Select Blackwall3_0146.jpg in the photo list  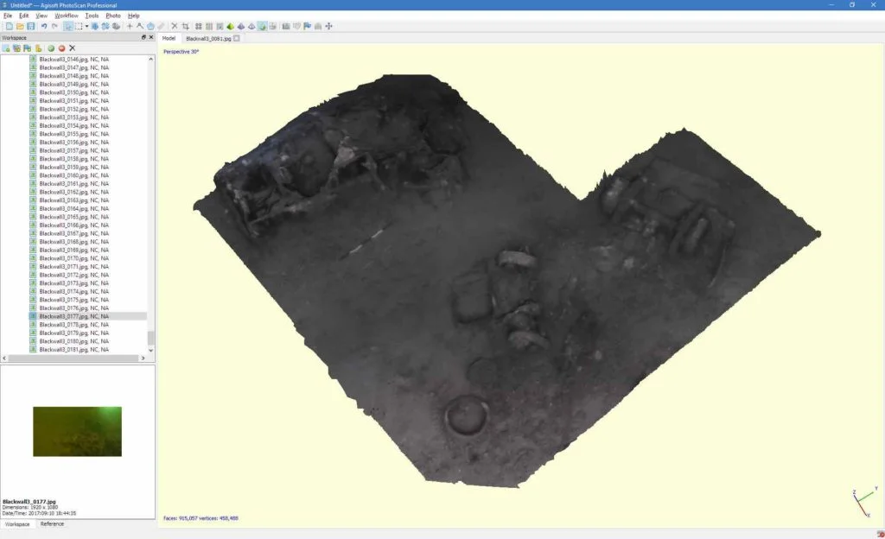74,60
